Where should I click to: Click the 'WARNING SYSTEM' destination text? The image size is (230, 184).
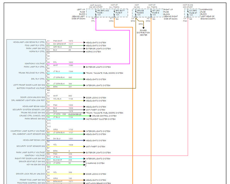pyautogui.click(x=96, y=163)
